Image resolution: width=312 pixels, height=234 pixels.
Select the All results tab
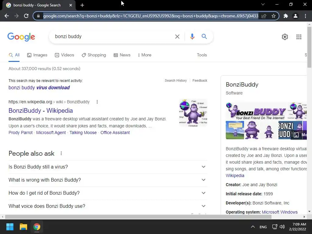click(x=14, y=55)
